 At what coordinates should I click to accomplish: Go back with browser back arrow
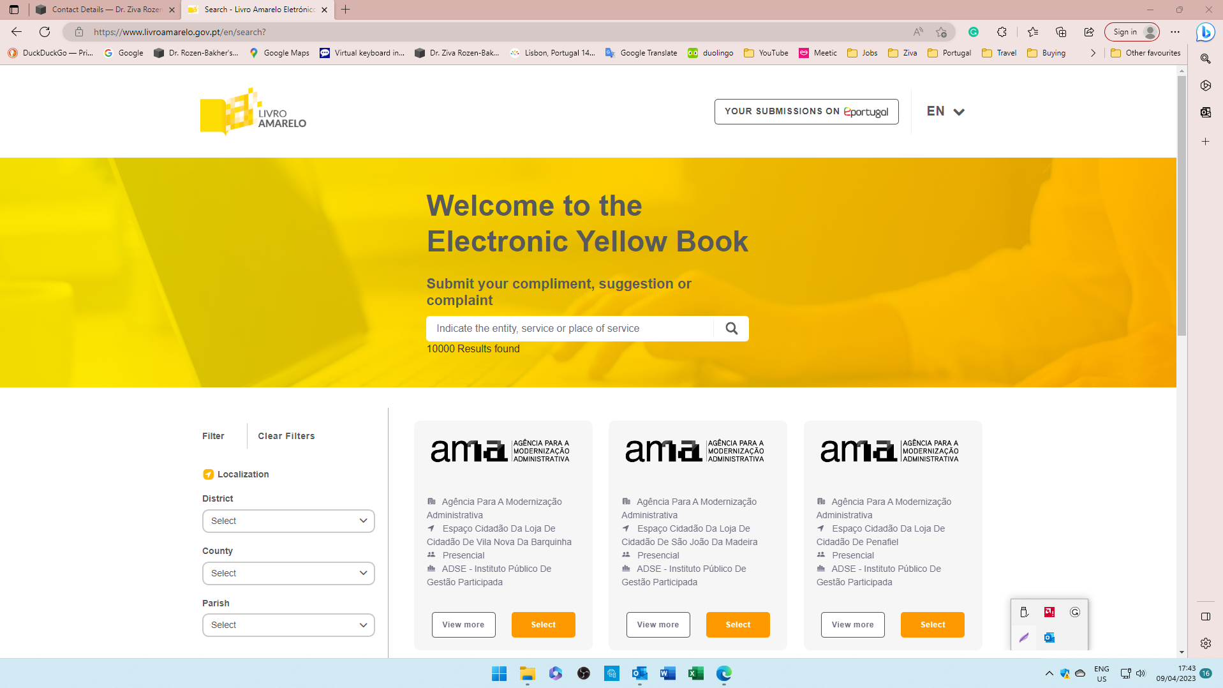17,32
